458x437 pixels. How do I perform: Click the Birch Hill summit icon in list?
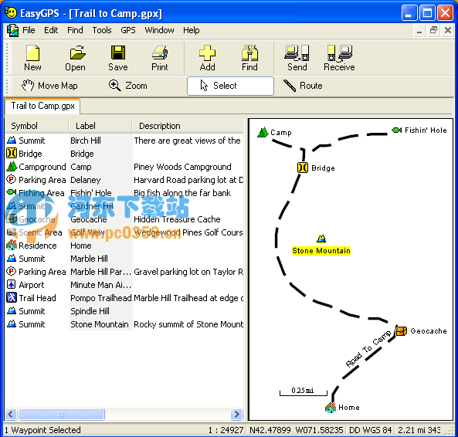point(12,140)
